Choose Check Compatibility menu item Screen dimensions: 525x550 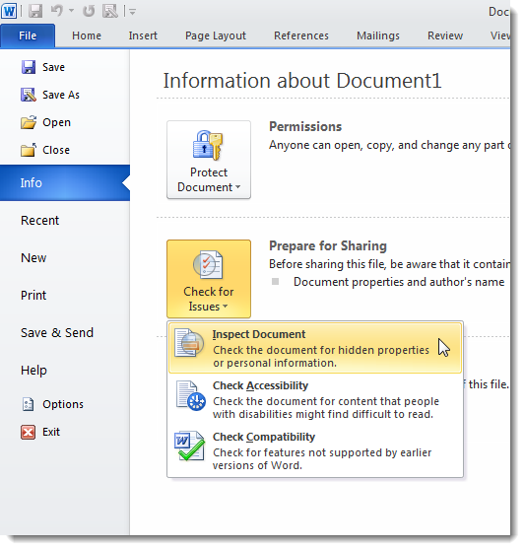[315, 450]
